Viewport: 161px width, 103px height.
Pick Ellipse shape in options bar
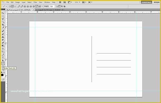pos(31,6)
